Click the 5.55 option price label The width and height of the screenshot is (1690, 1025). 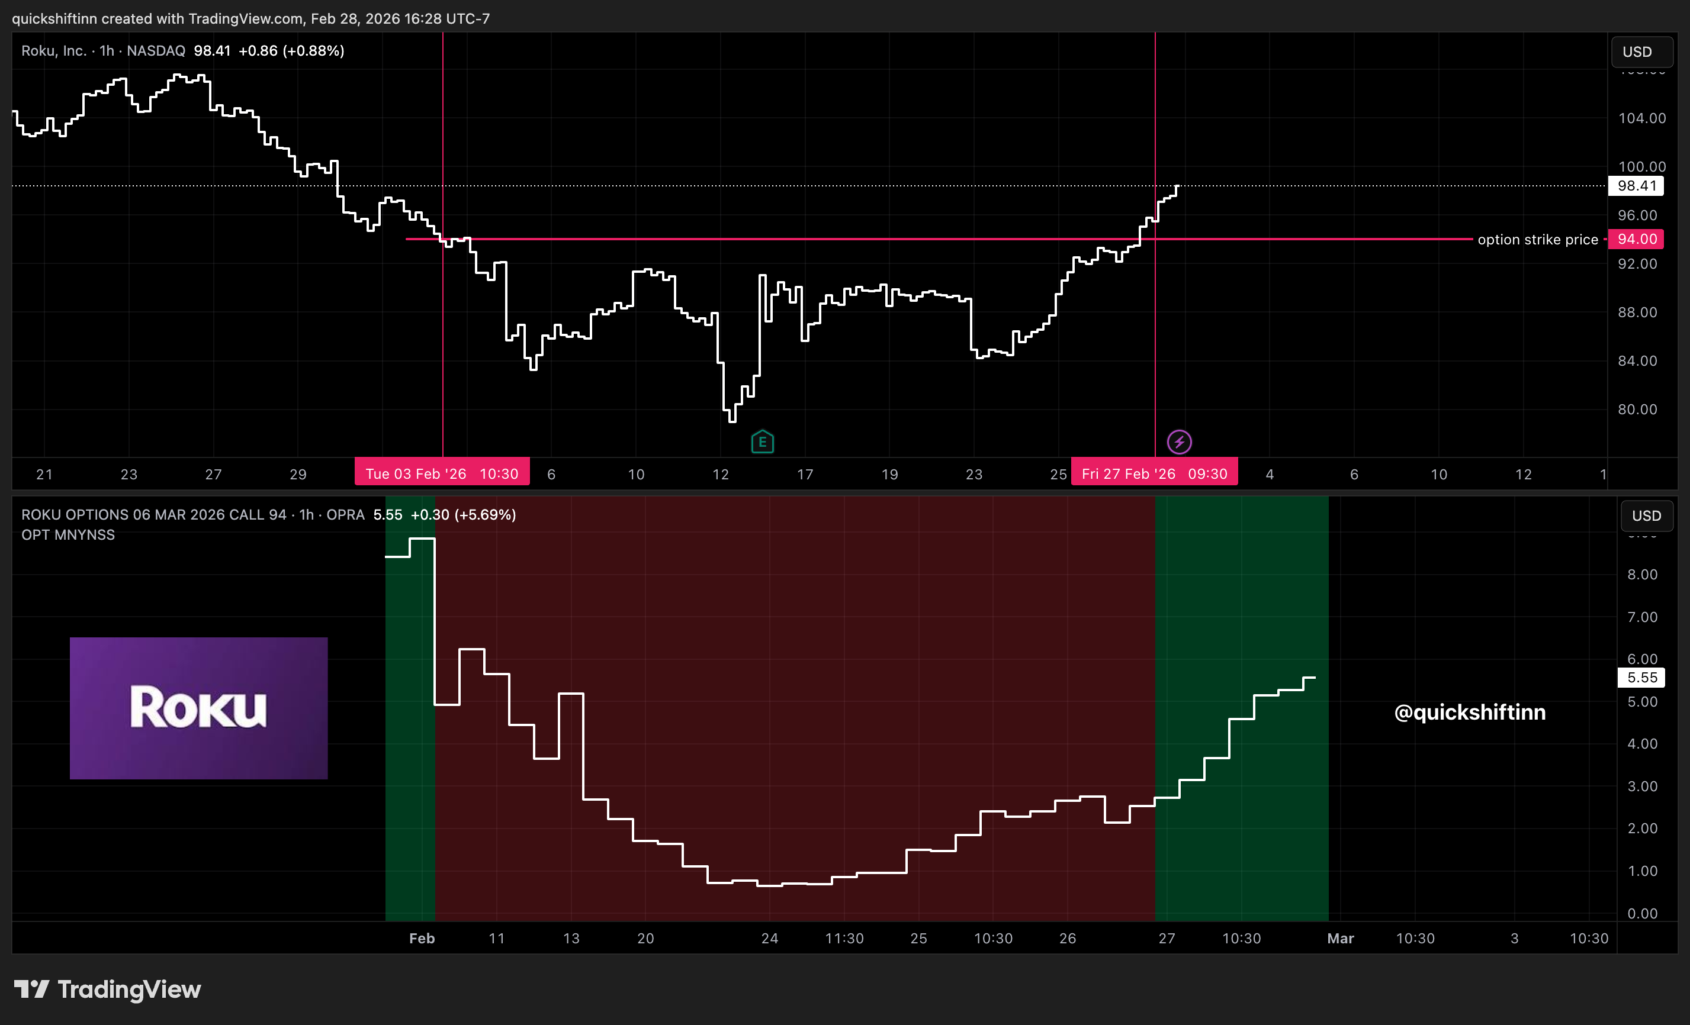[x=1641, y=678]
